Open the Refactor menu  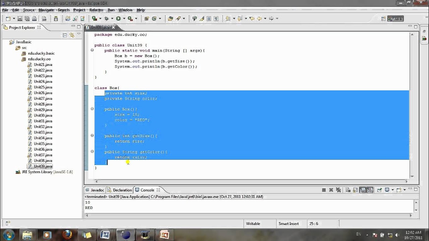point(96,10)
